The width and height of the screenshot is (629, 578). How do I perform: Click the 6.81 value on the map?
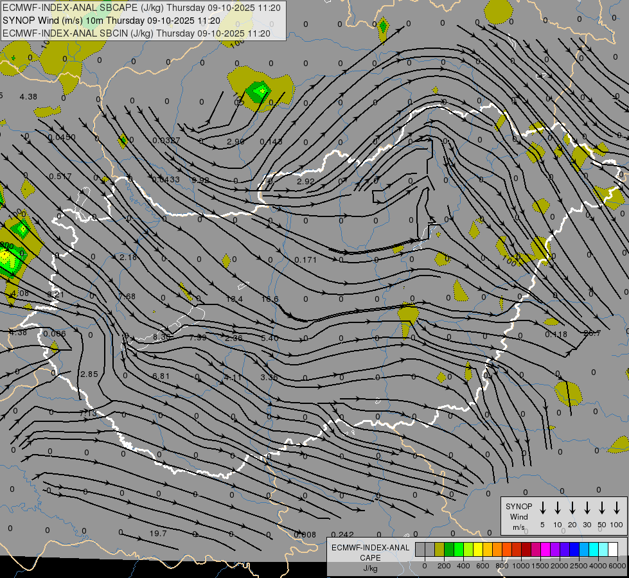[x=161, y=376]
